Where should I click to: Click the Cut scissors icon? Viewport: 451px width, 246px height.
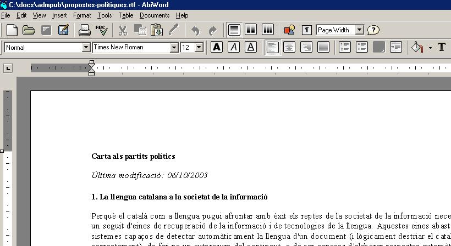point(123,30)
